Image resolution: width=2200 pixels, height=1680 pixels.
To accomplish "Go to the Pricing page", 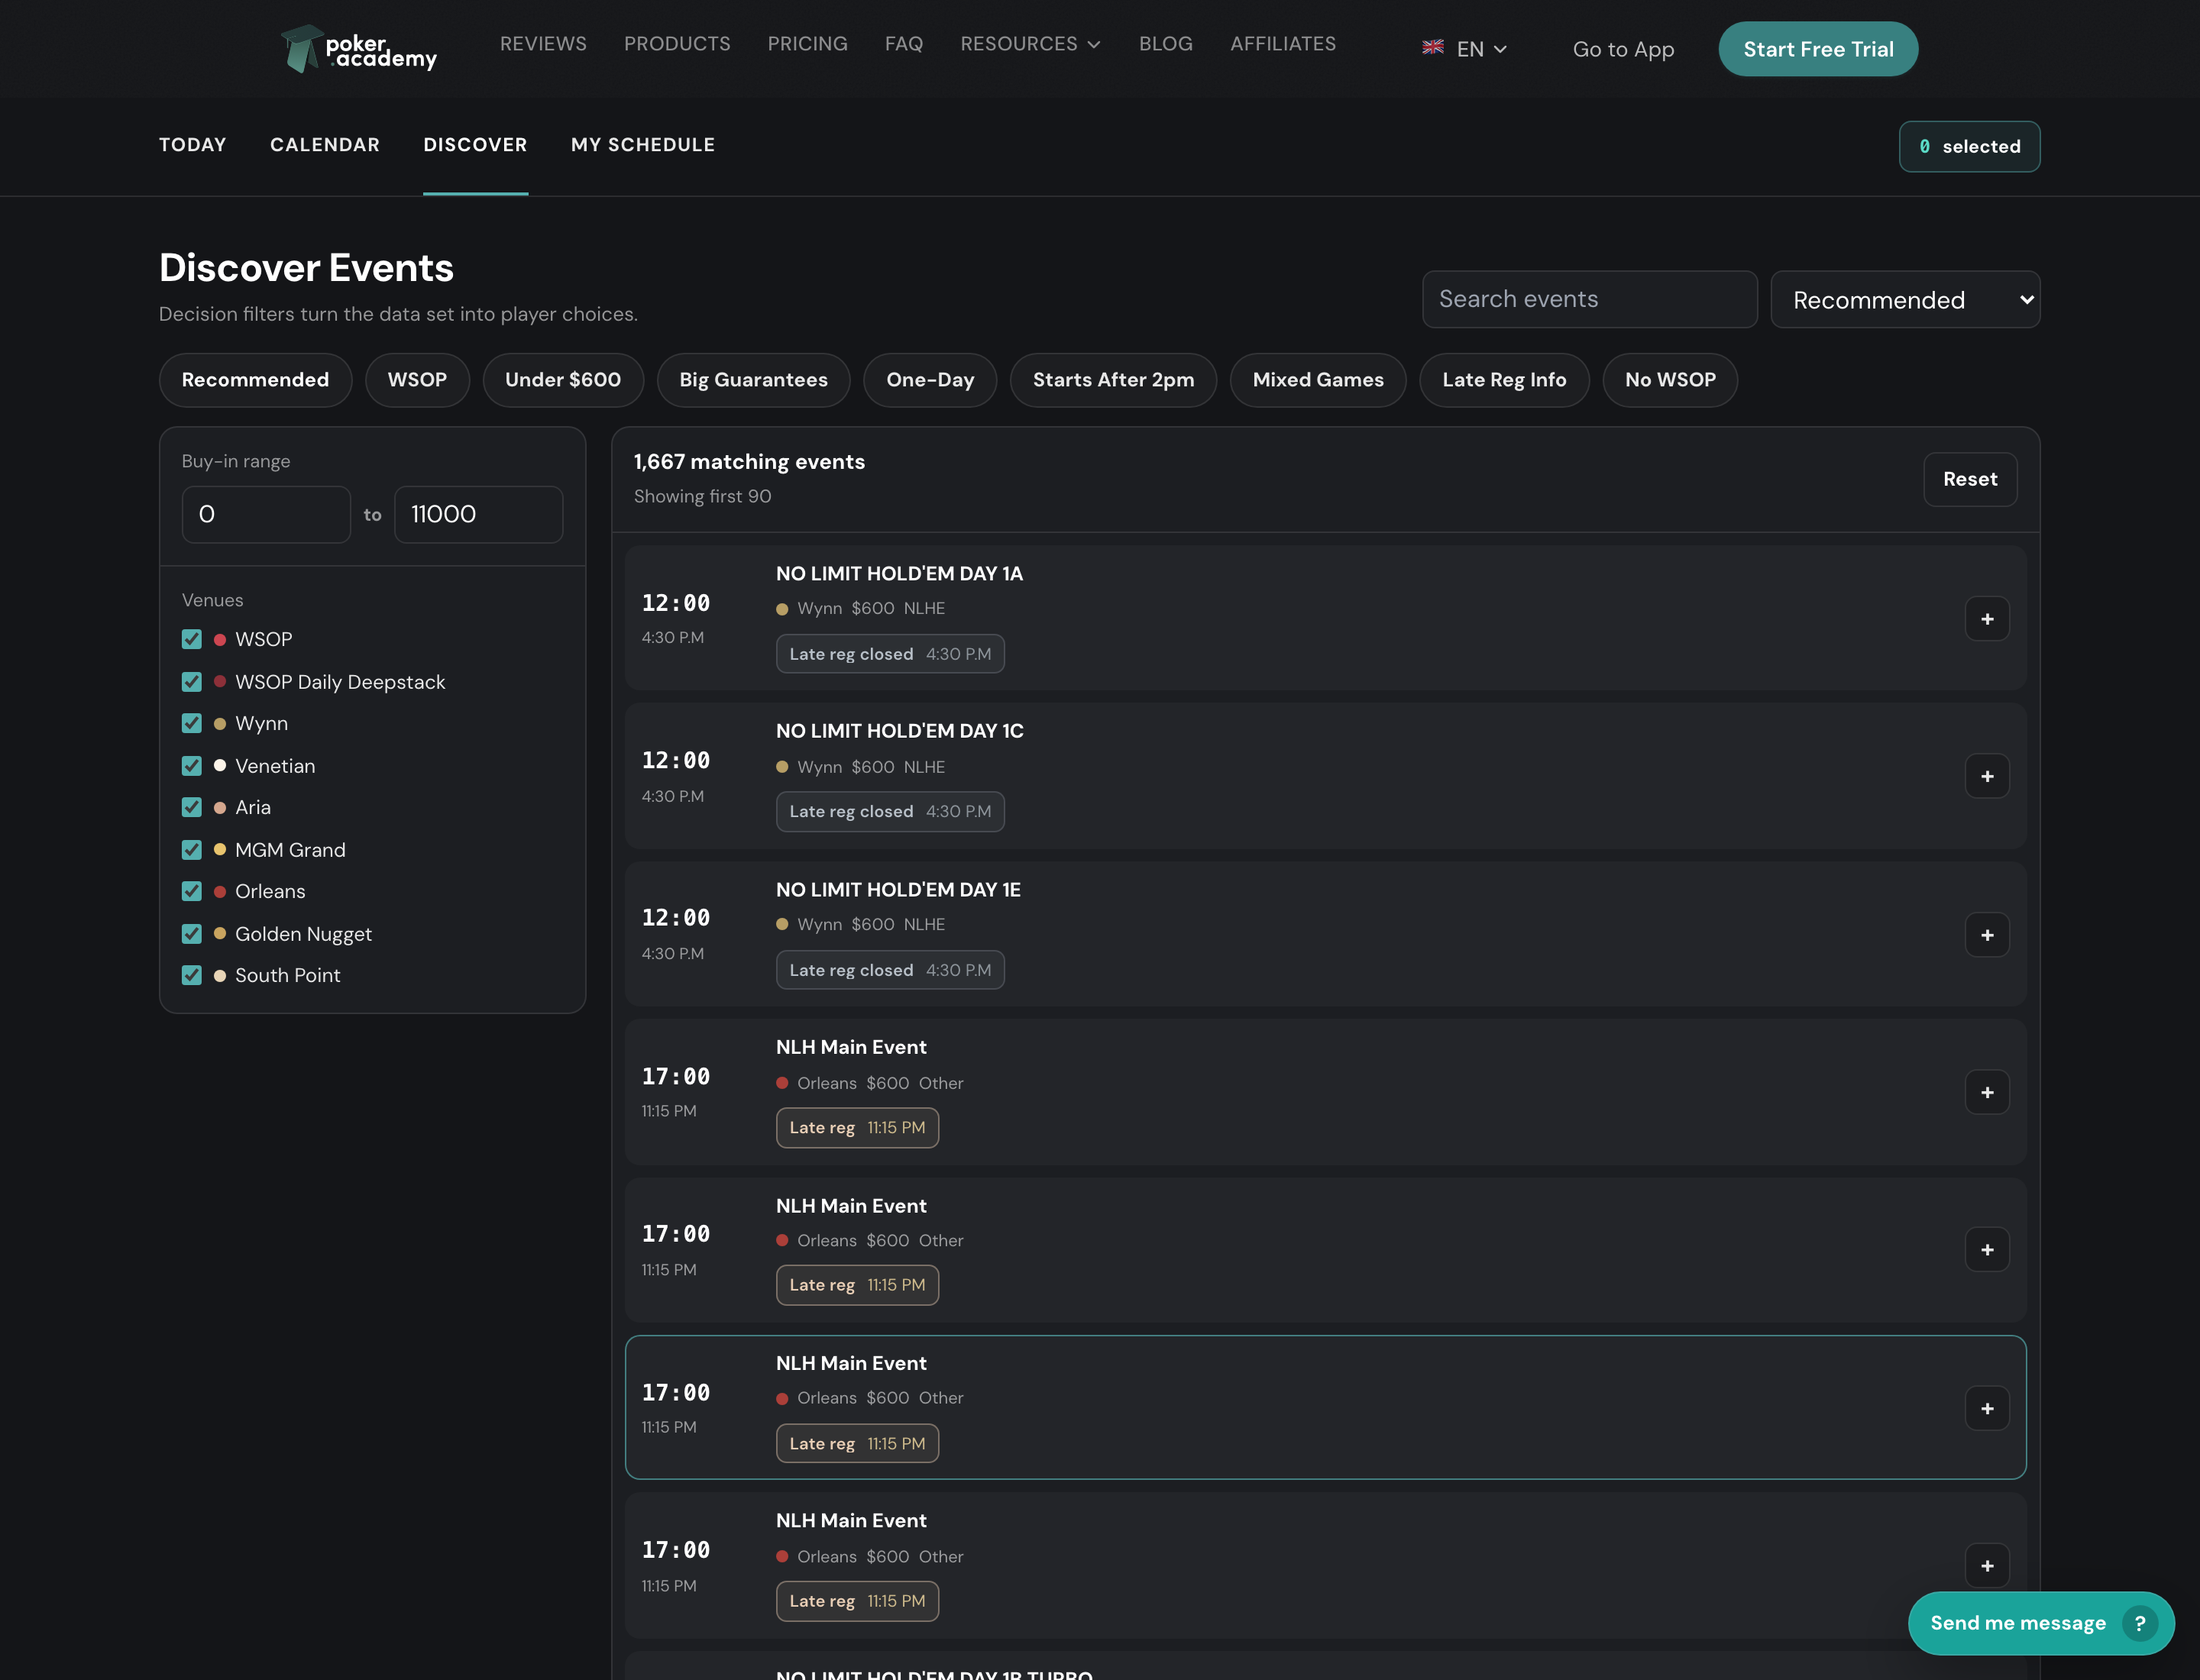I will click(x=807, y=44).
